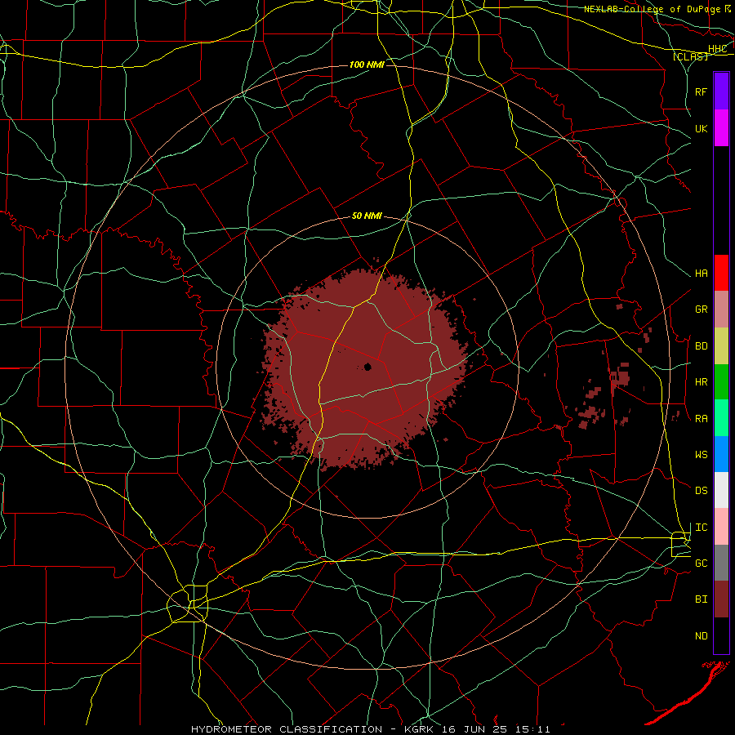This screenshot has height=735, width=735.
Task: Click the RA legend label
Action: coord(701,419)
